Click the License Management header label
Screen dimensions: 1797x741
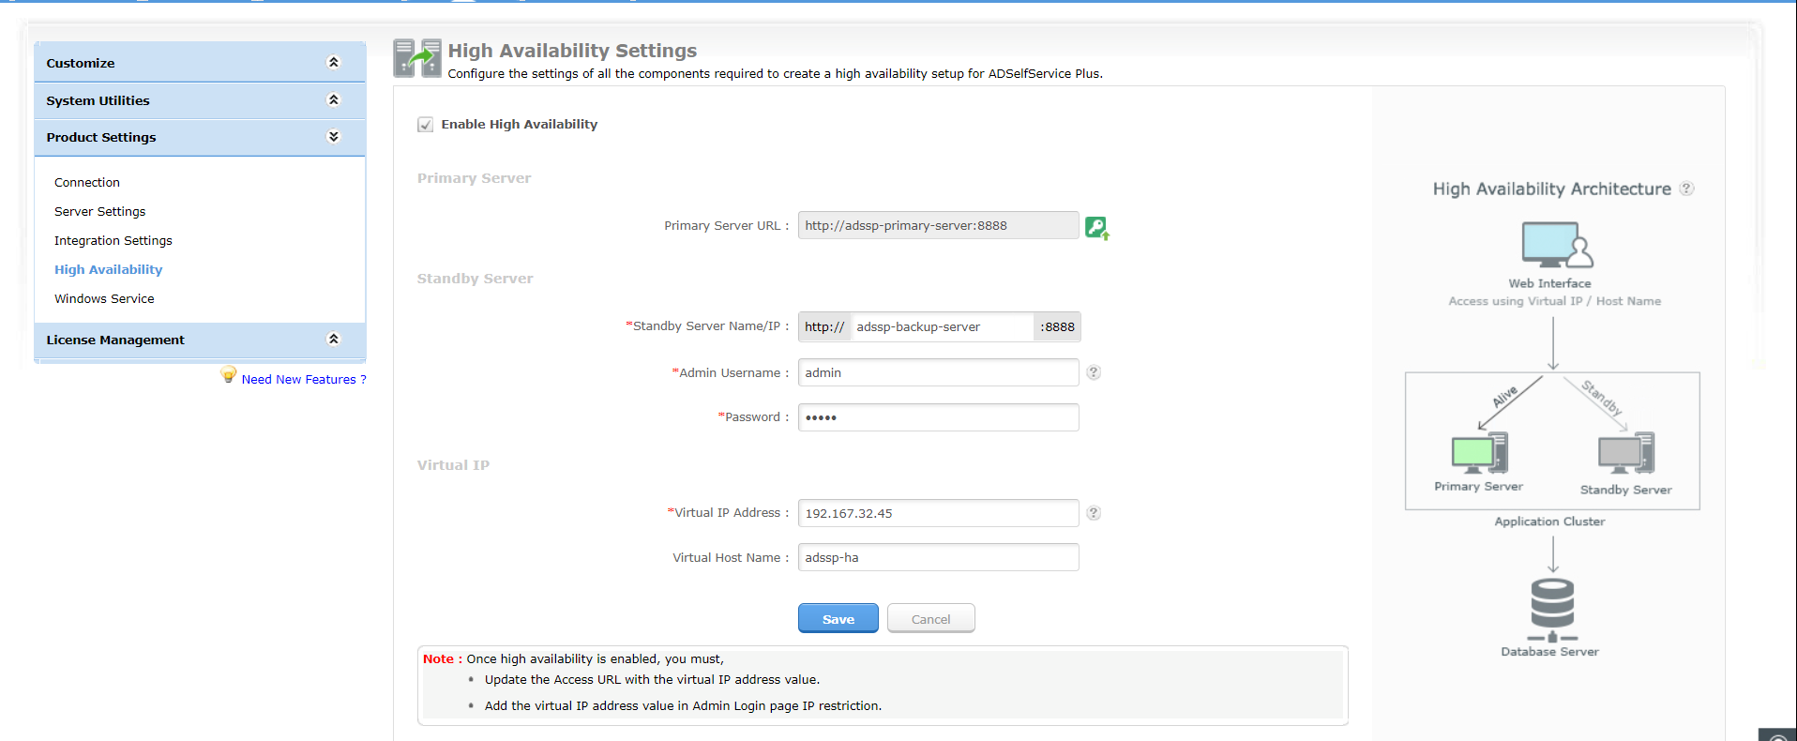(115, 340)
